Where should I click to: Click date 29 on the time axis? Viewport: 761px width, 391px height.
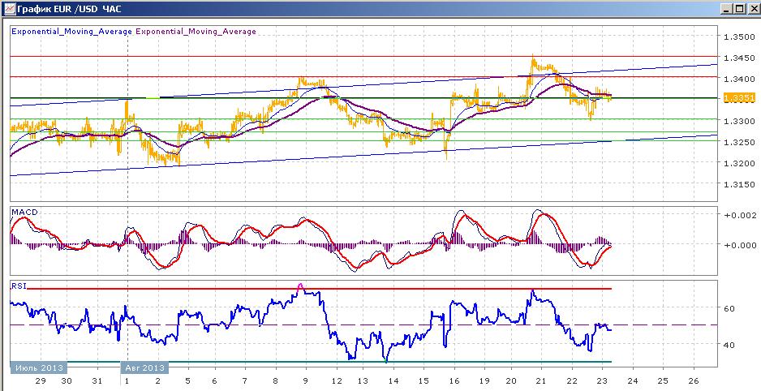click(x=41, y=380)
